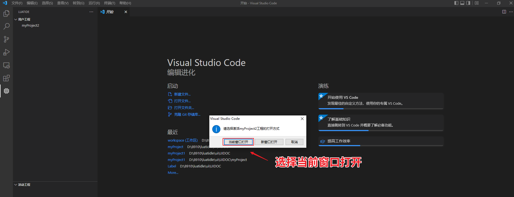This screenshot has width=514, height=197.
Task: Open the Source Control view icon
Action: pyautogui.click(x=6, y=39)
